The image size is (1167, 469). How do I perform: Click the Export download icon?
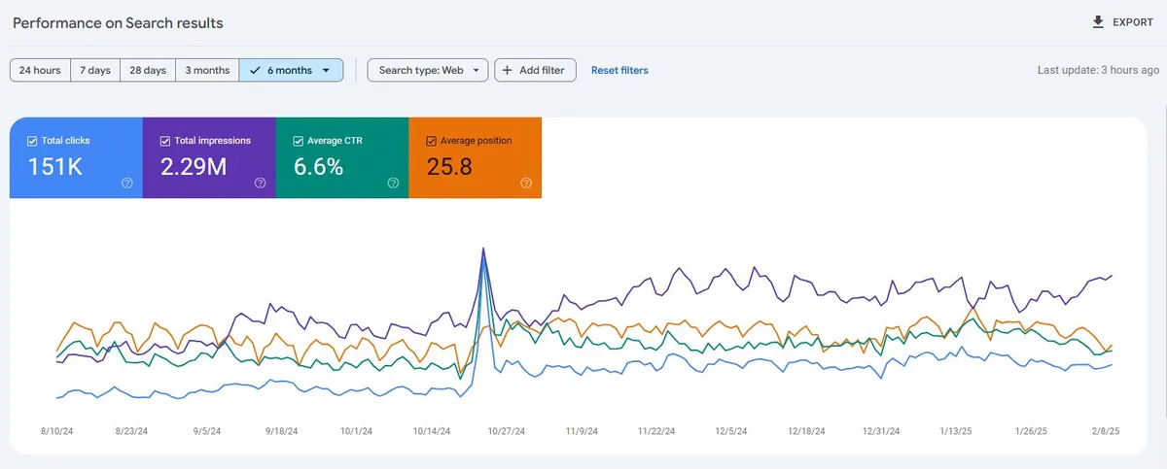click(1098, 21)
